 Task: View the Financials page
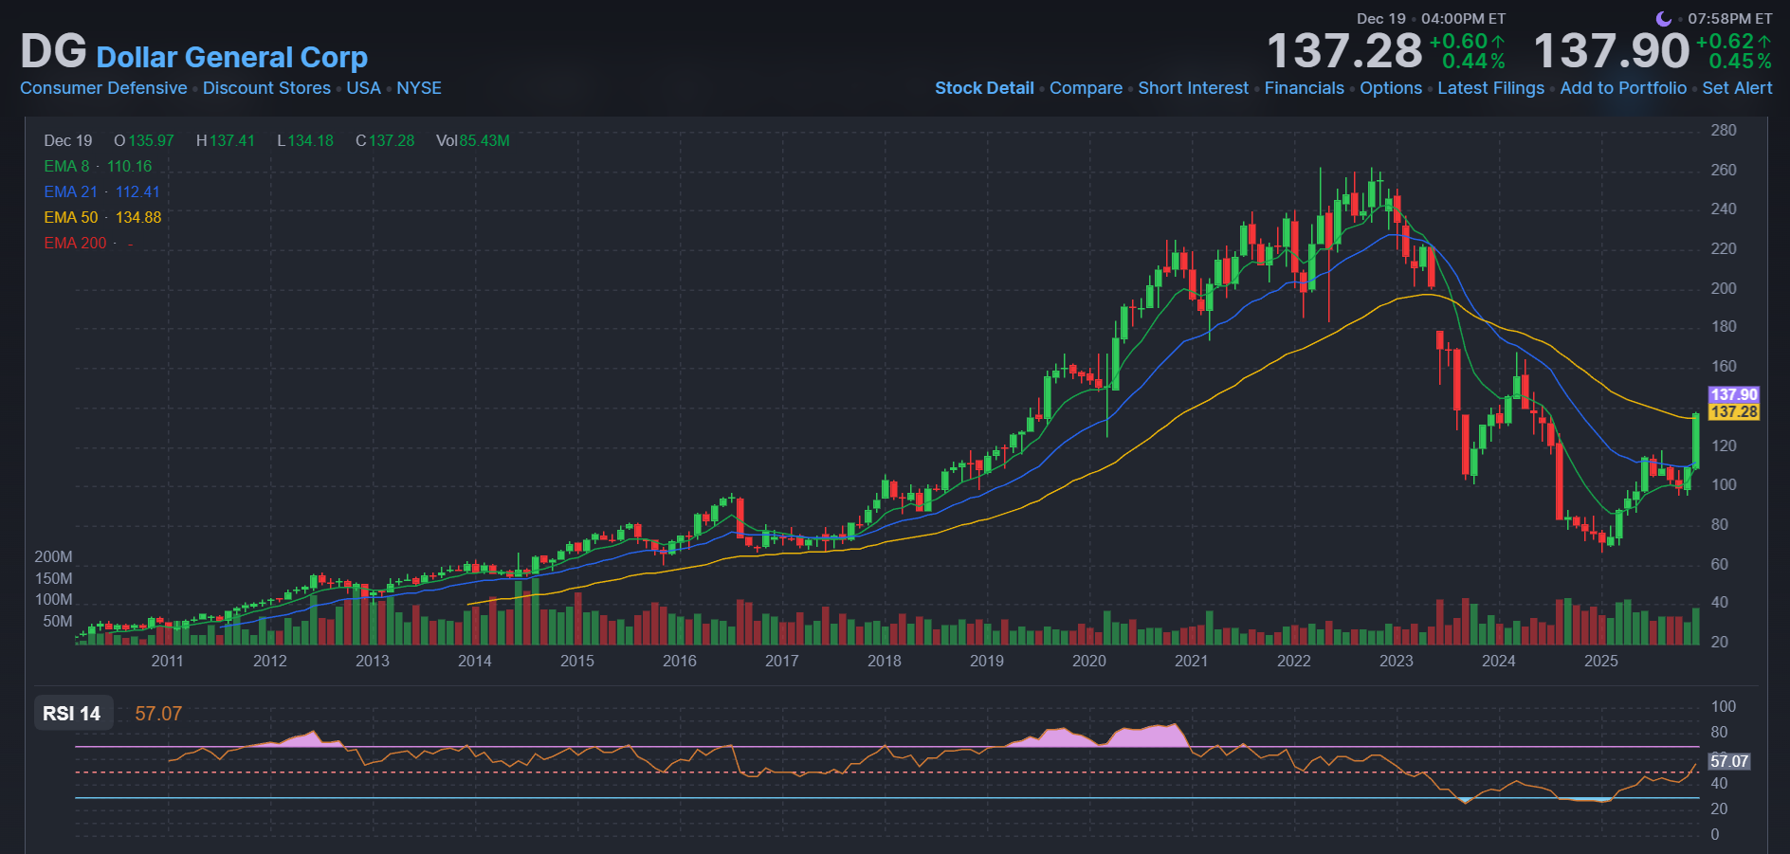pos(1305,88)
